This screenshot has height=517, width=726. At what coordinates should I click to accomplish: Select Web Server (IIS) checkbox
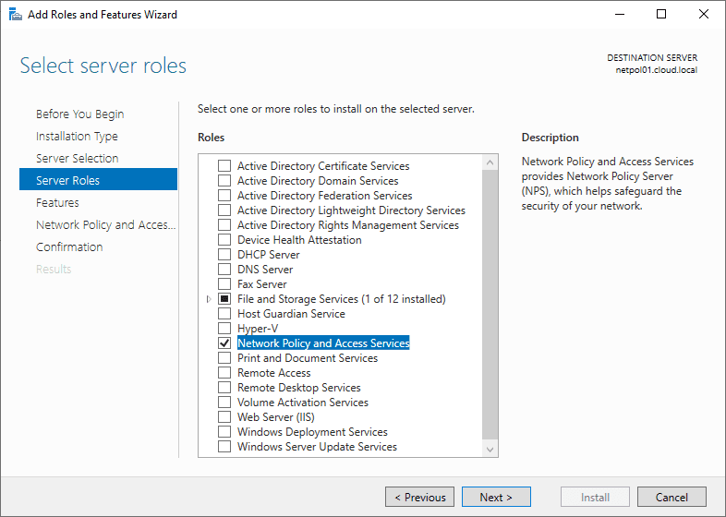click(224, 417)
